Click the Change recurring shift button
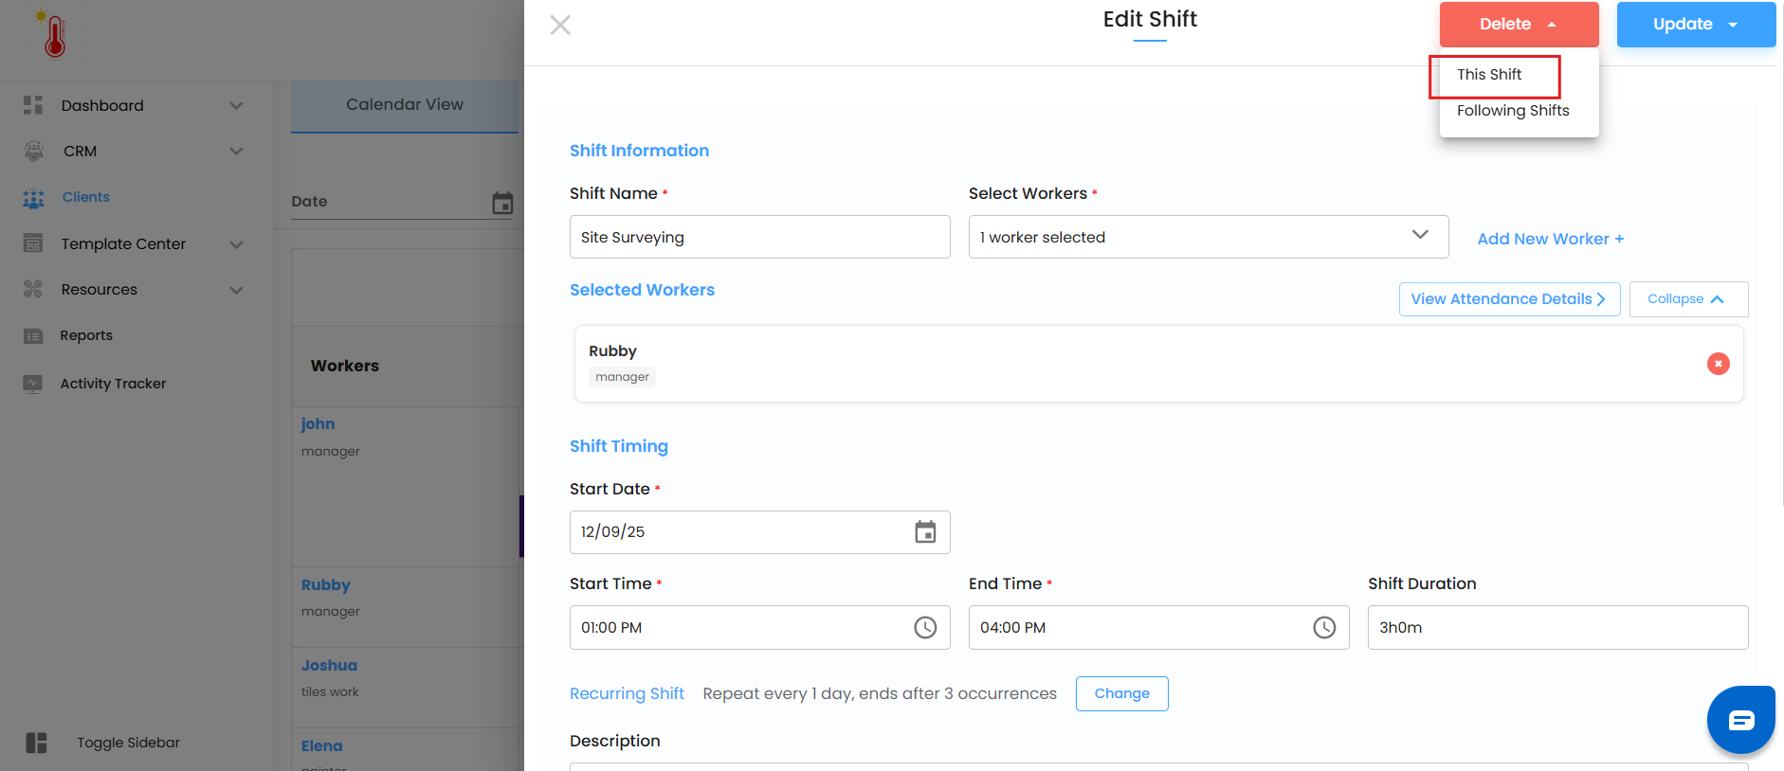The width and height of the screenshot is (1784, 771). click(1121, 693)
